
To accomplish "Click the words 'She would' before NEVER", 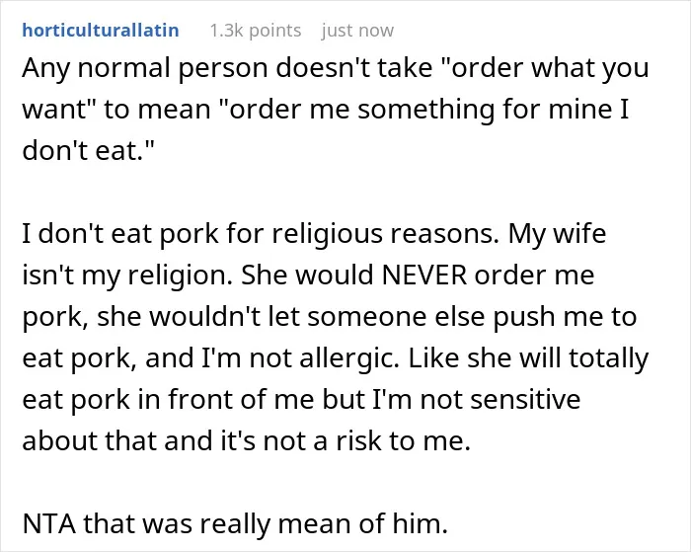I will click(x=308, y=275).
